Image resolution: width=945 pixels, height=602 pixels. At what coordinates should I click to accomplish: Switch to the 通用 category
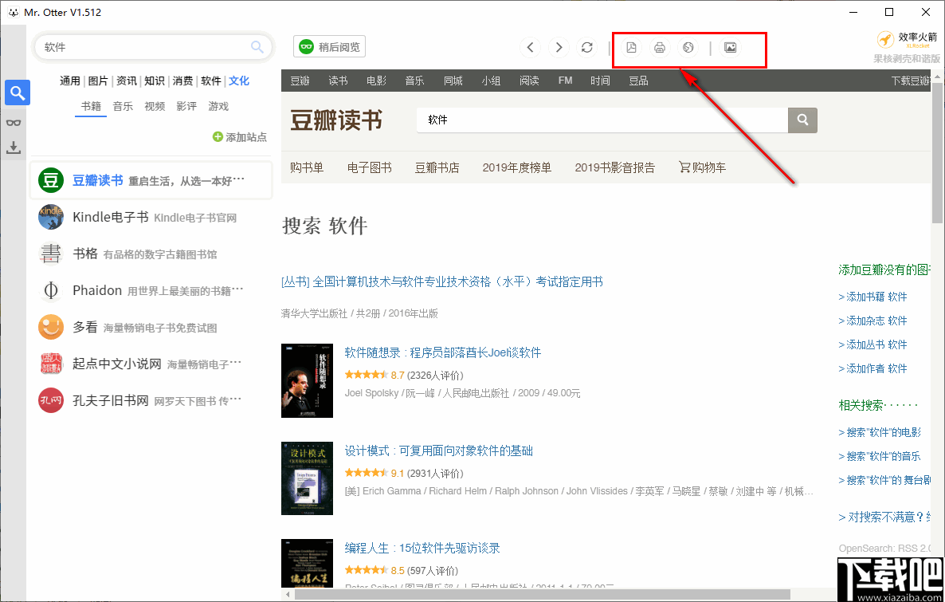[x=70, y=81]
